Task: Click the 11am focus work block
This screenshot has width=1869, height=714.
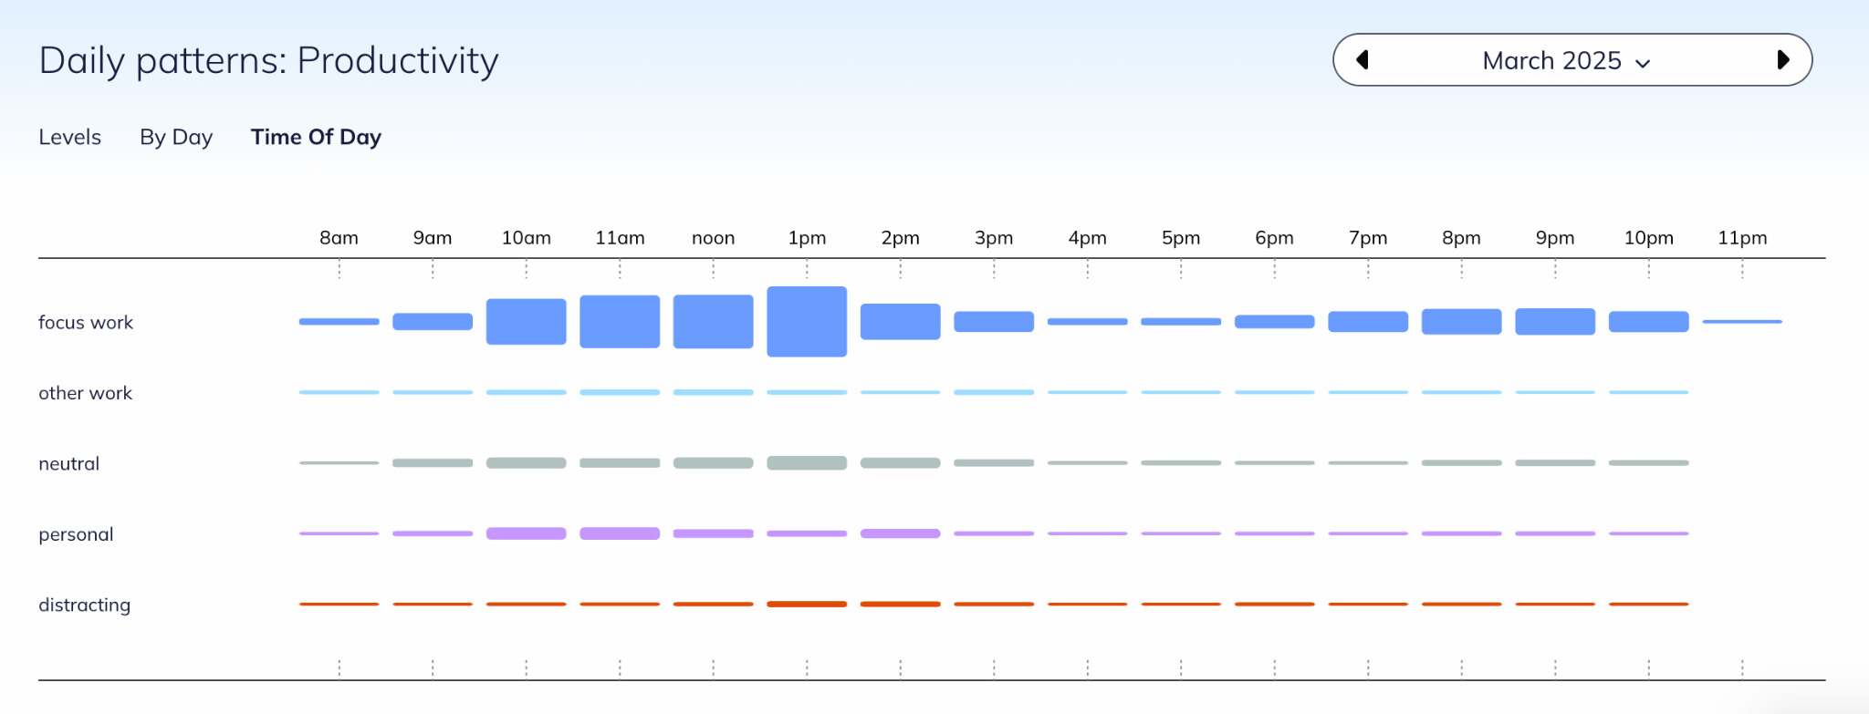Action: coord(620,322)
